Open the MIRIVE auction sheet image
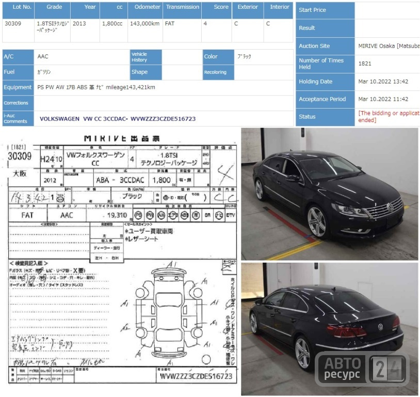This screenshot has width=420, height=397. click(x=122, y=259)
